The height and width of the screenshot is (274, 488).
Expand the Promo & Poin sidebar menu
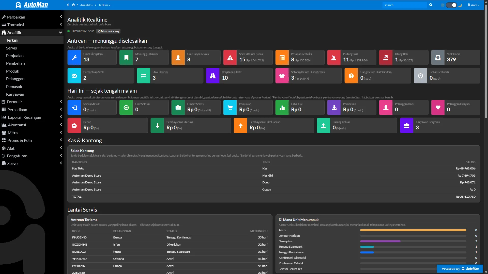(x=32, y=140)
